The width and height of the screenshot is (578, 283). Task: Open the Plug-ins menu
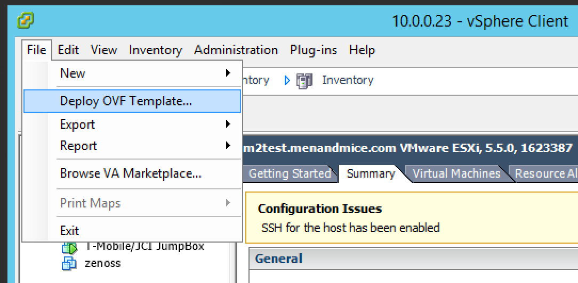(314, 50)
